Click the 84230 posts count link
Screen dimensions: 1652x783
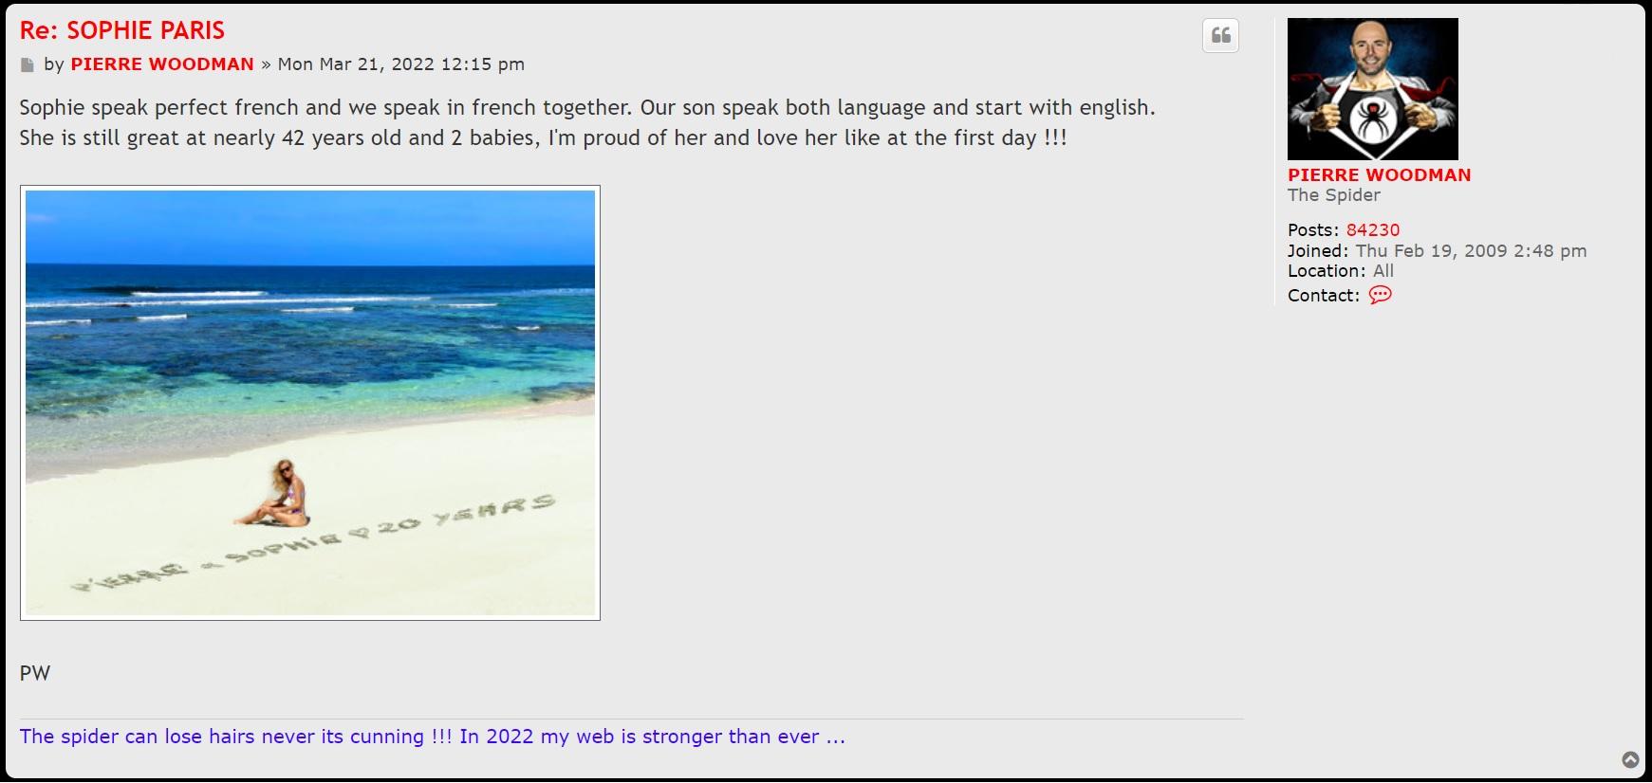click(x=1372, y=230)
